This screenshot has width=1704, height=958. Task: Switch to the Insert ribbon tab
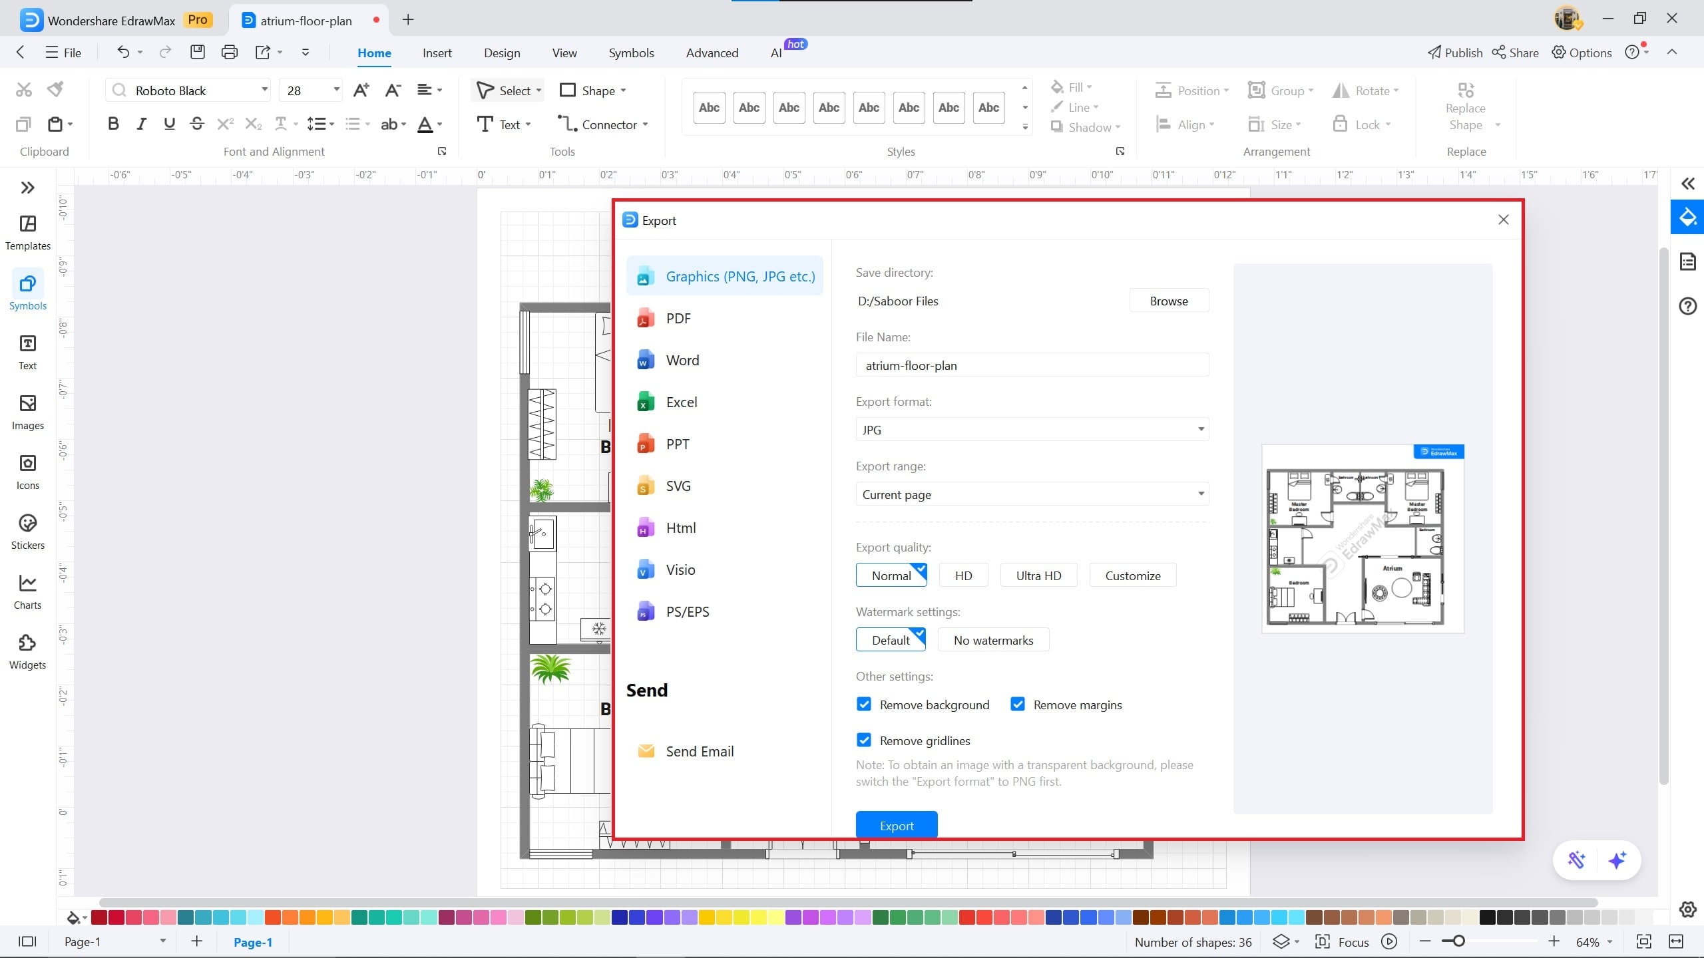[437, 53]
